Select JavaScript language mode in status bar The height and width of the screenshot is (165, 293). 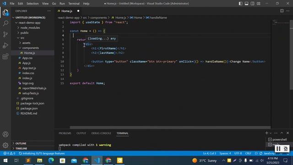click(270, 154)
